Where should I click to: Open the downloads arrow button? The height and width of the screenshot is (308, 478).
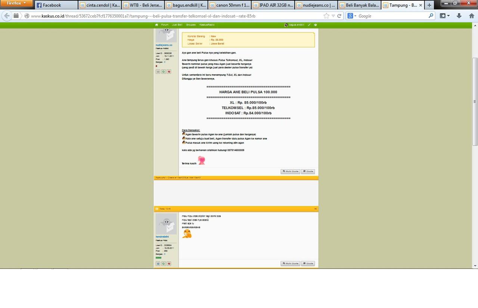pos(459,16)
